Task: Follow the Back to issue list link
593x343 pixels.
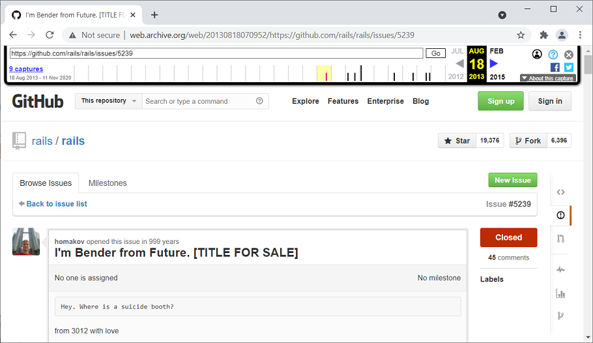Action: click(56, 204)
